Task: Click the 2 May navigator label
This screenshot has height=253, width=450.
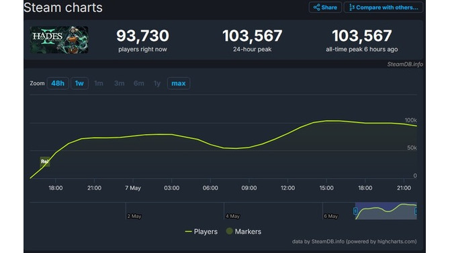Action: [x=134, y=216]
